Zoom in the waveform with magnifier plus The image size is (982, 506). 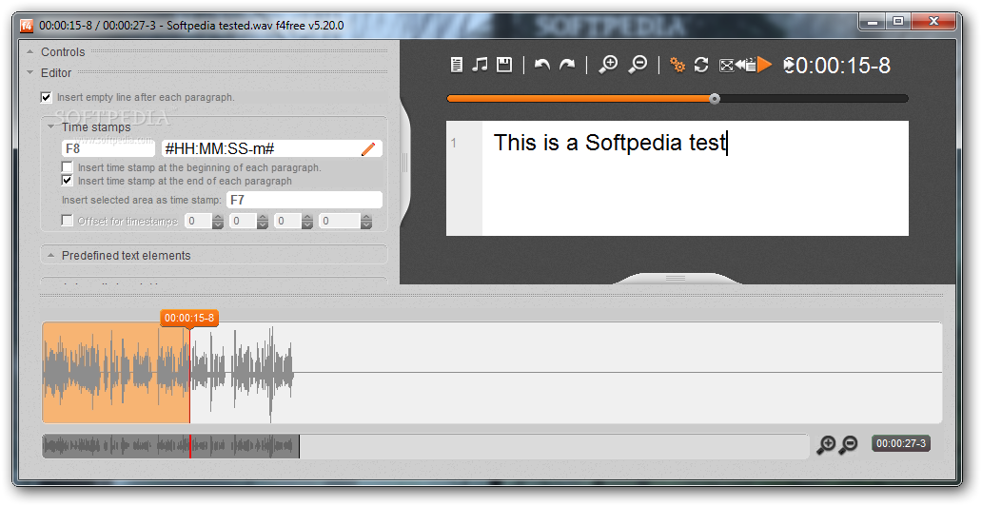click(826, 444)
